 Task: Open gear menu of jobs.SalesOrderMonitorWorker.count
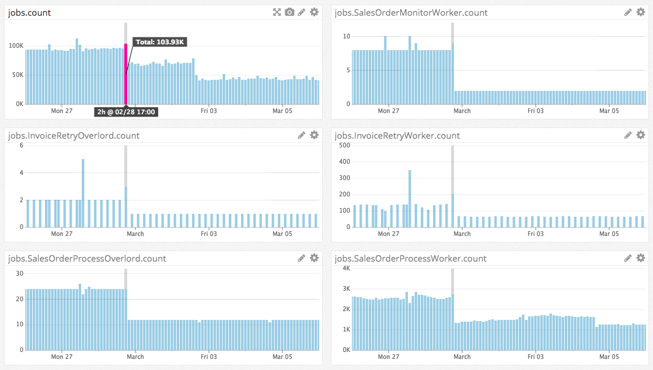click(641, 12)
